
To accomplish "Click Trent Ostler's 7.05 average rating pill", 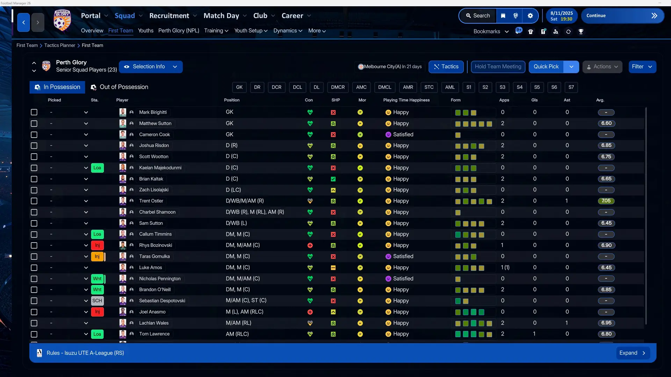I will pyautogui.click(x=606, y=201).
